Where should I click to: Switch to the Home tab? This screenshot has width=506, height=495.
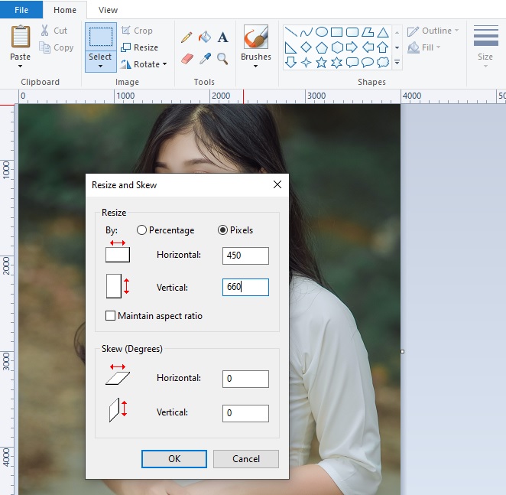click(65, 10)
